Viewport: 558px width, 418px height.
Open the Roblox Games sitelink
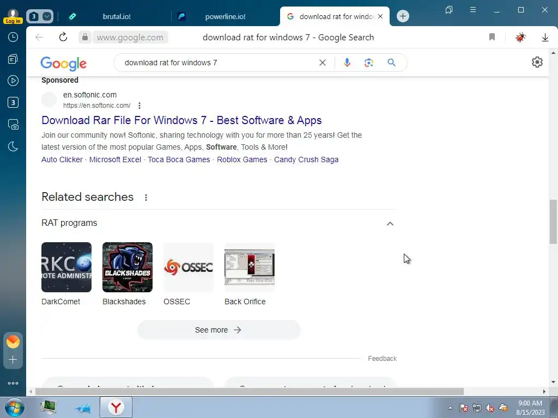(x=242, y=159)
